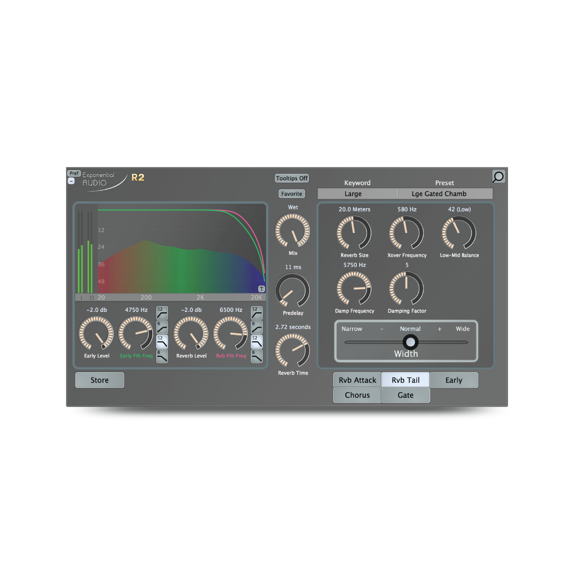Toggle the Tooltips Off button
574x574 pixels.
[292, 178]
